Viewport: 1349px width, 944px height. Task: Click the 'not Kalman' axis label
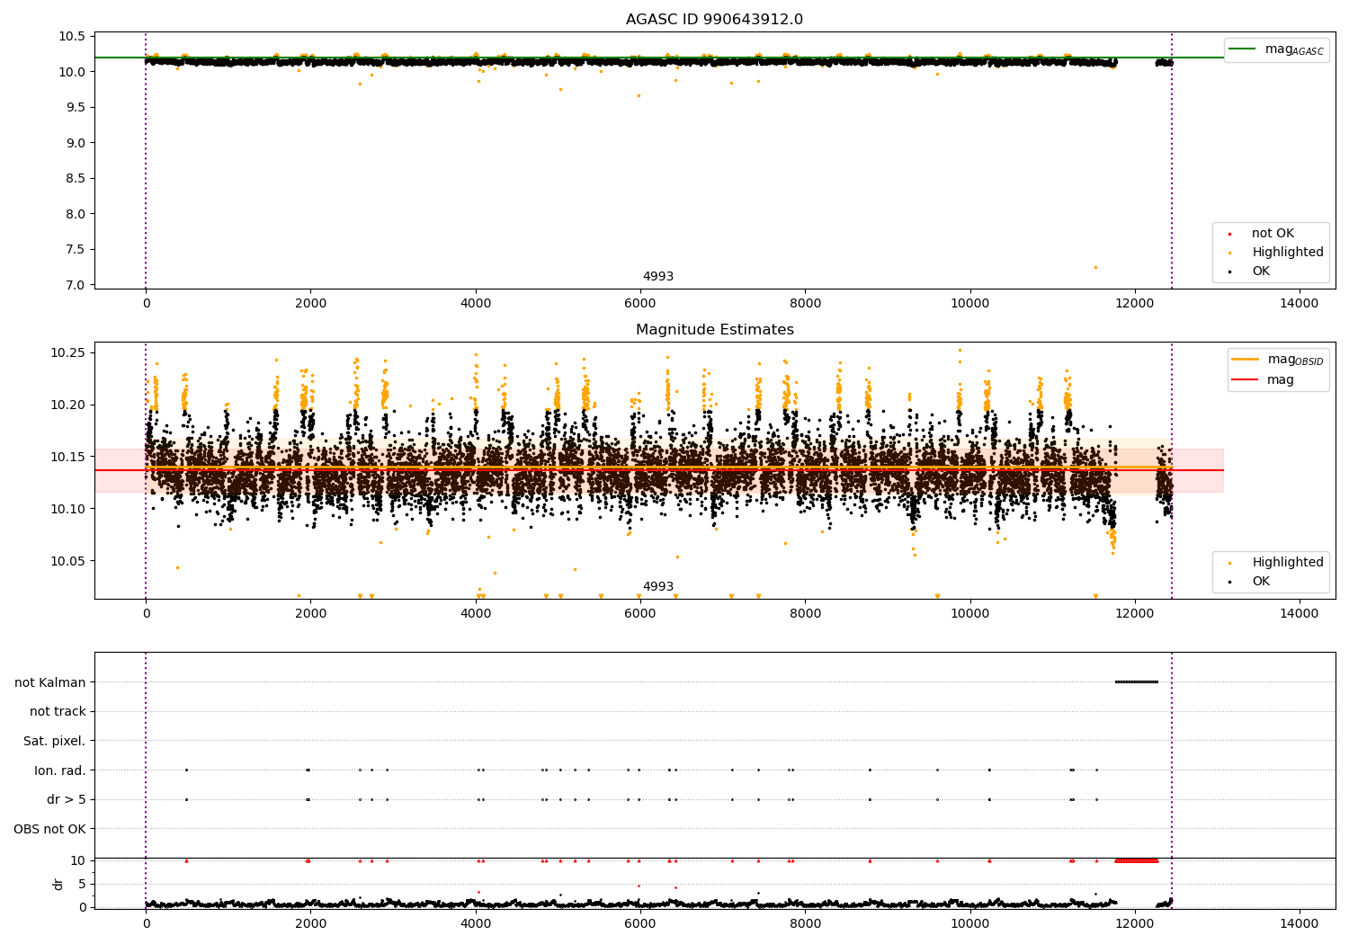tap(49, 682)
